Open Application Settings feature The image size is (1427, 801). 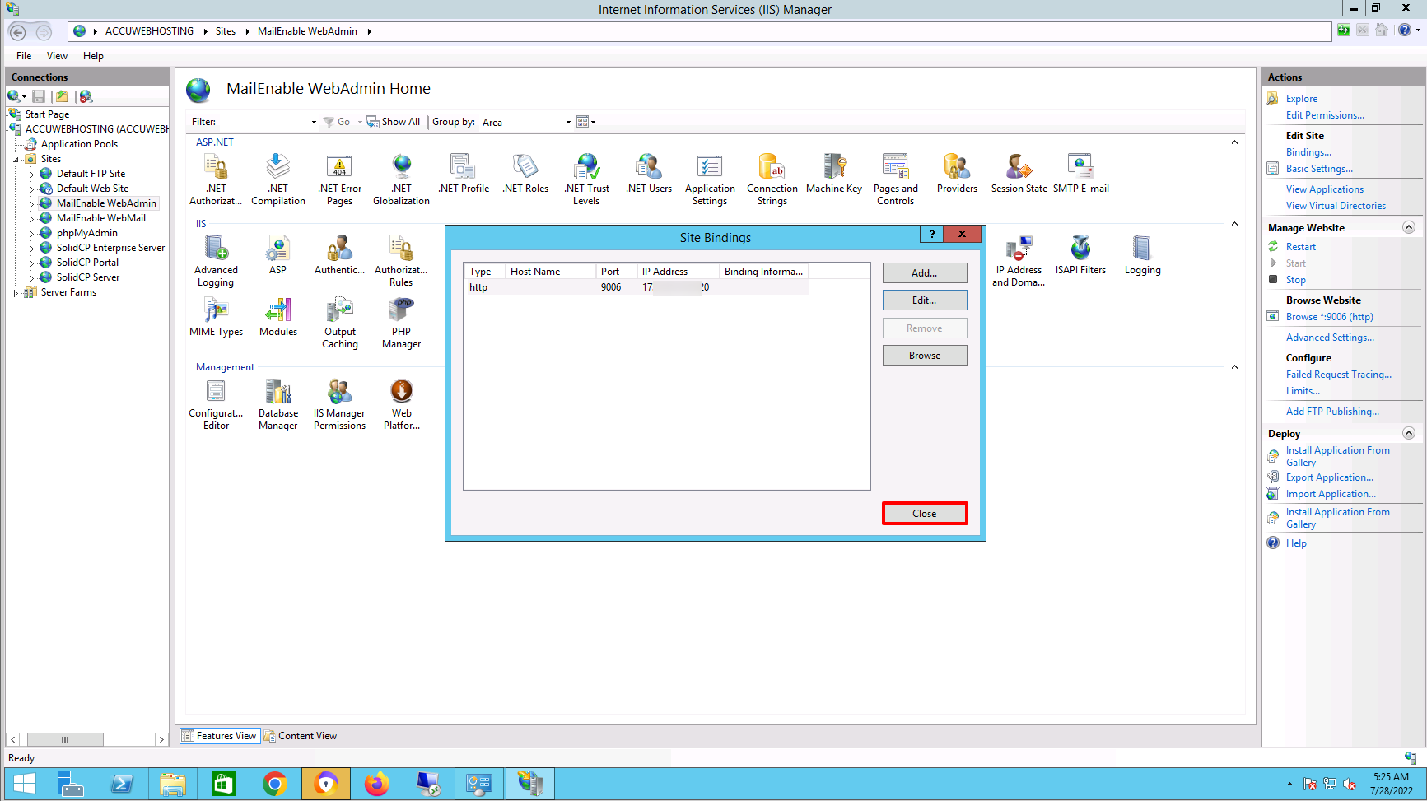pyautogui.click(x=710, y=179)
